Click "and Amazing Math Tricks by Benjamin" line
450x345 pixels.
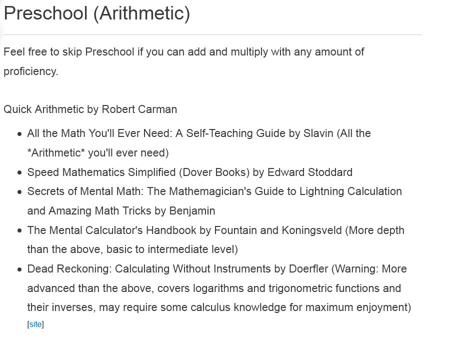(x=121, y=210)
